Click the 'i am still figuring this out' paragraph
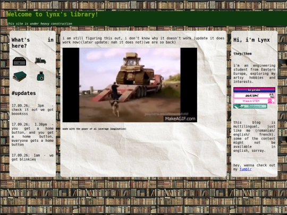 (x=143, y=40)
